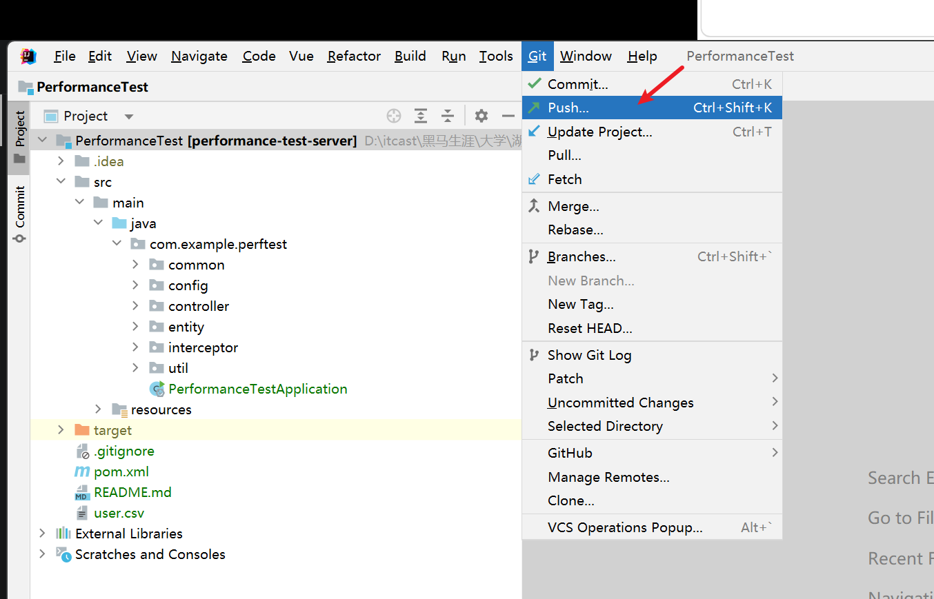Choose New Tag... in Git menu

(x=652, y=304)
